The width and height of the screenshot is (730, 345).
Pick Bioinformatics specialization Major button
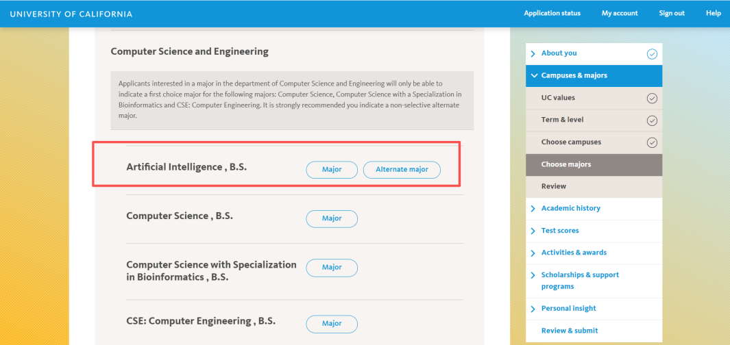point(332,268)
